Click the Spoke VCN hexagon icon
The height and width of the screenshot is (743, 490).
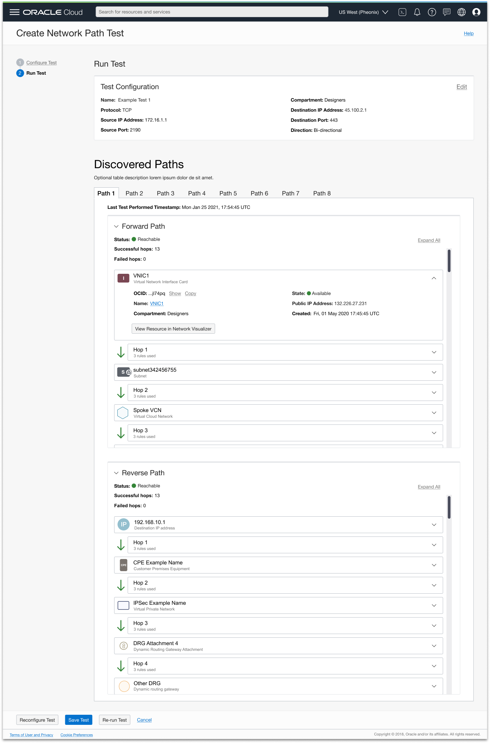click(x=123, y=413)
